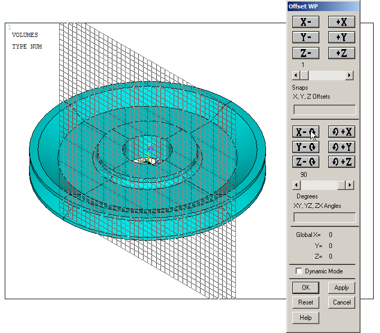This screenshot has width=380, height=333.
Task: Click the Snaps slider thumb
Action: click(305, 75)
